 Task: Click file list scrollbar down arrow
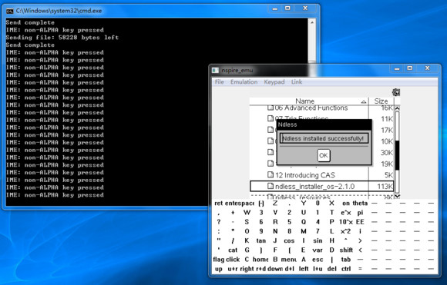click(x=397, y=196)
